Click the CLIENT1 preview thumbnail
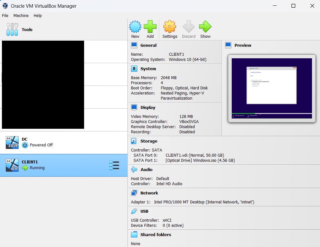 272,88
